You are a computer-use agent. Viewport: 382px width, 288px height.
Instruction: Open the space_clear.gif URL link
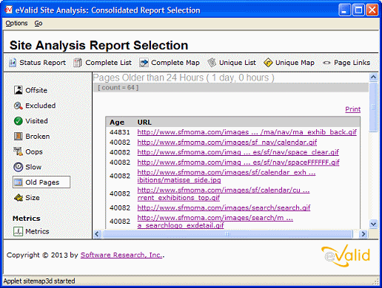tap(238, 152)
